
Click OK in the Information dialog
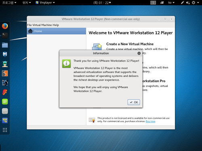point(134,102)
